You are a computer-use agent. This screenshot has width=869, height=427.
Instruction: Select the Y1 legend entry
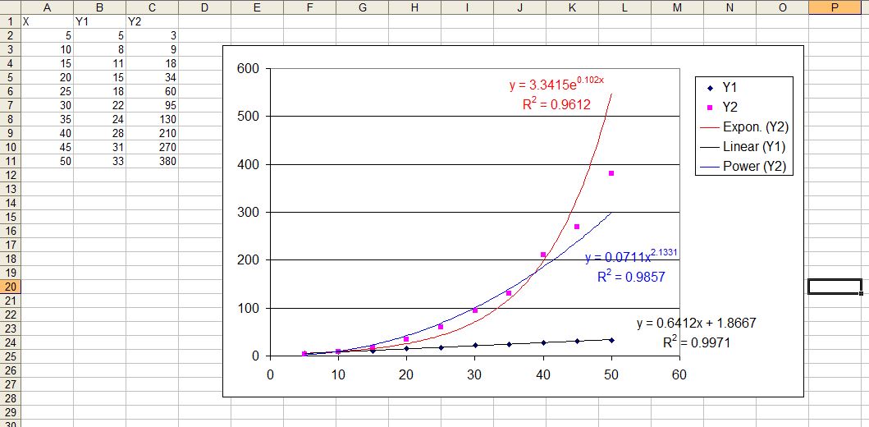tap(723, 88)
